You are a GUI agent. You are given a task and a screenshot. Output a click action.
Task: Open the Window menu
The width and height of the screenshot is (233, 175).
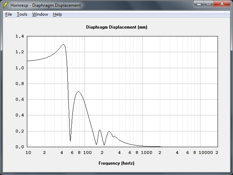(40, 14)
